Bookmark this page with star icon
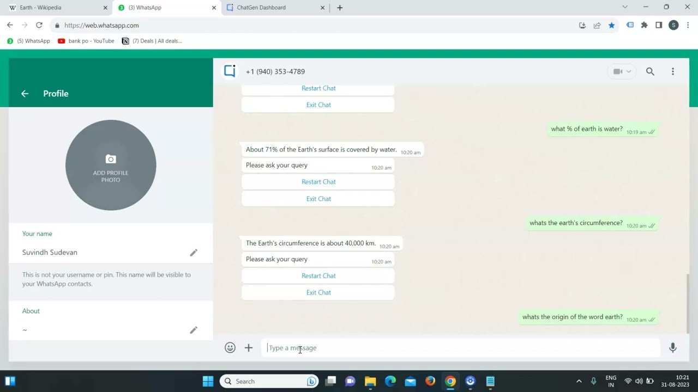Viewport: 698px width, 392px height. (x=611, y=25)
